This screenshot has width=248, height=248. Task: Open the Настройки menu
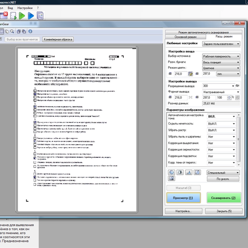click(24, 7)
